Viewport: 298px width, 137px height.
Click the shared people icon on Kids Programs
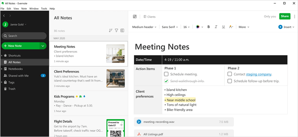coord(81,96)
